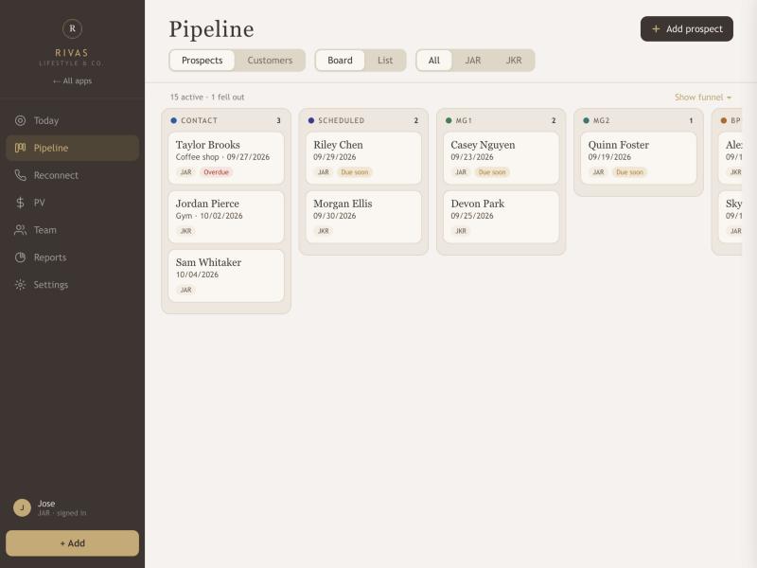The height and width of the screenshot is (568, 757).
Task: Click JAR tag on Taylor Brooks card
Action: click(185, 172)
